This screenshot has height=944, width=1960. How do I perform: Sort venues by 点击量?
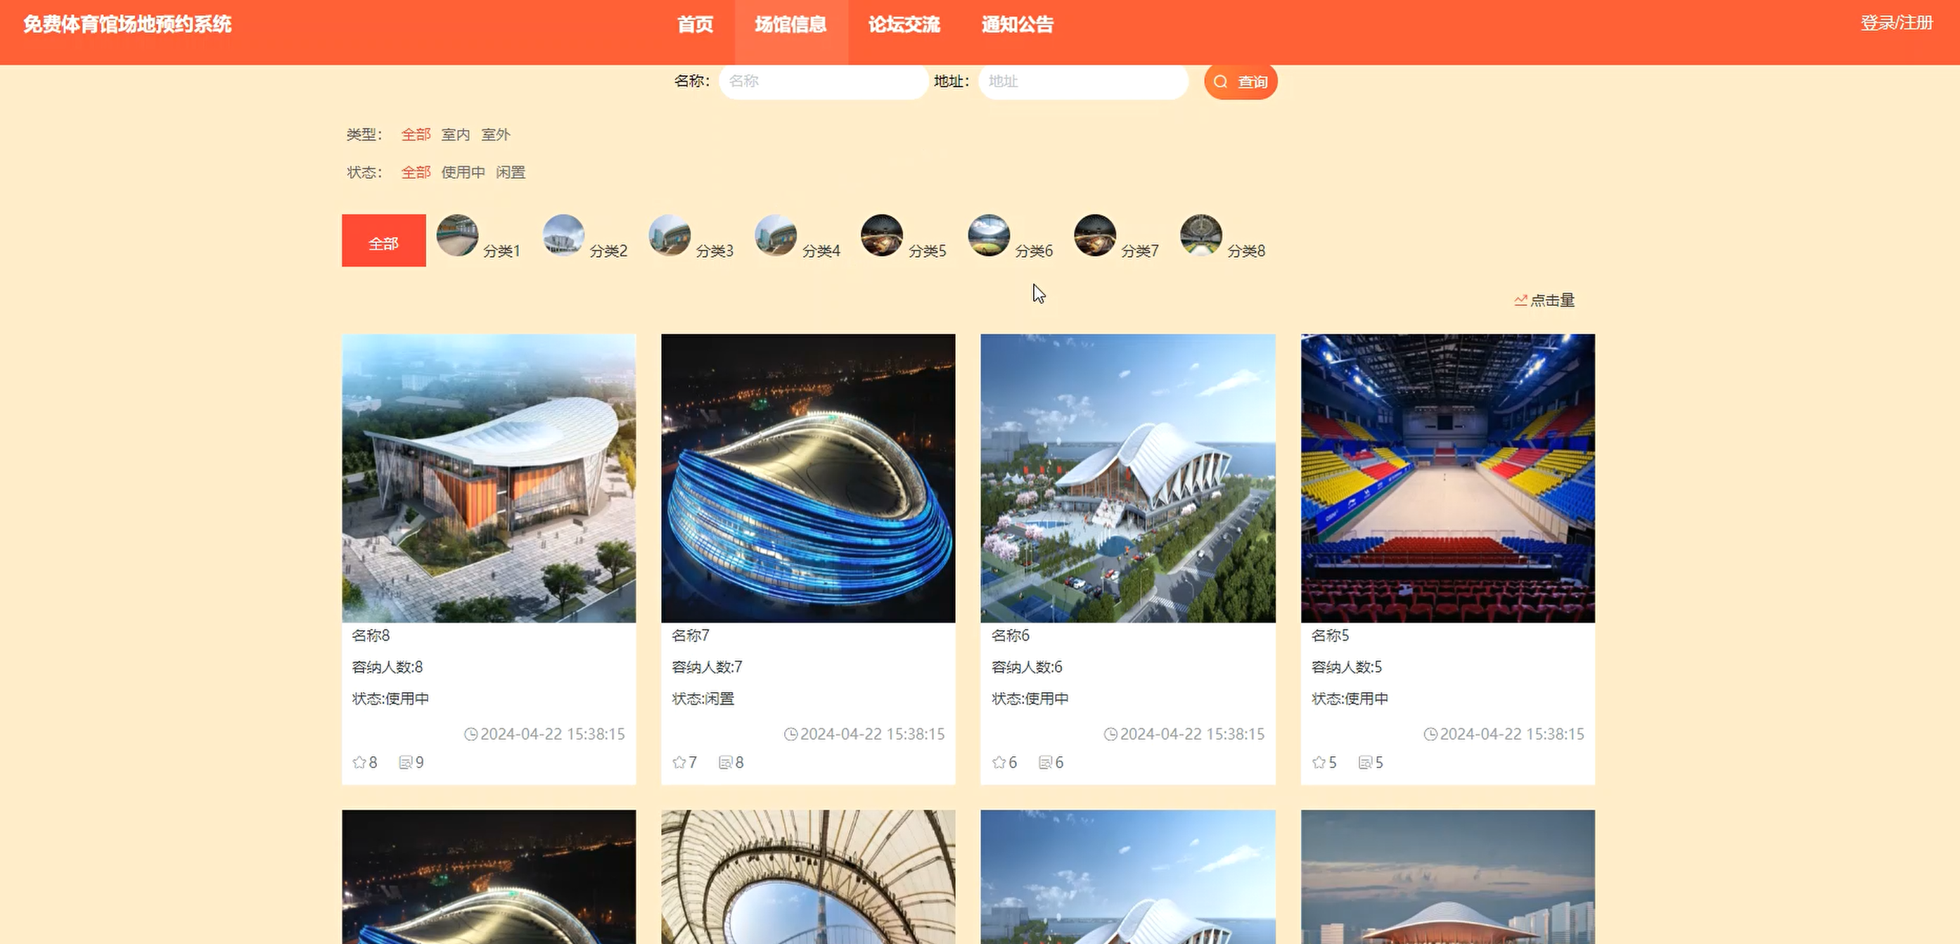1551,300
